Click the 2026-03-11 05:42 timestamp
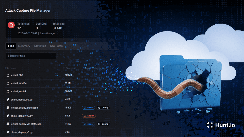244x137 pixels. coord(27,33)
